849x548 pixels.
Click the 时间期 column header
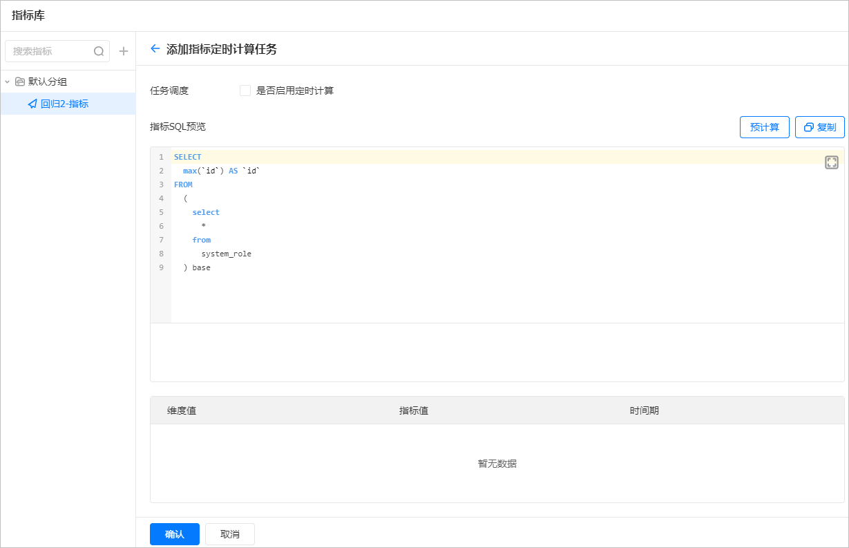point(645,410)
